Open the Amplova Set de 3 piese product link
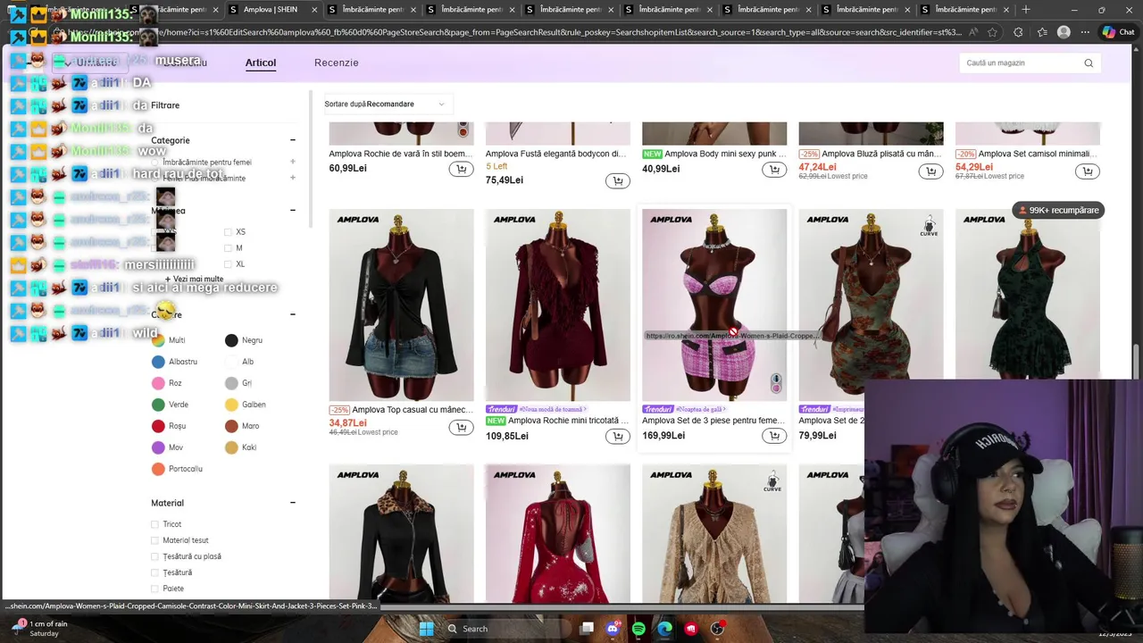This screenshot has width=1143, height=643. [x=714, y=421]
